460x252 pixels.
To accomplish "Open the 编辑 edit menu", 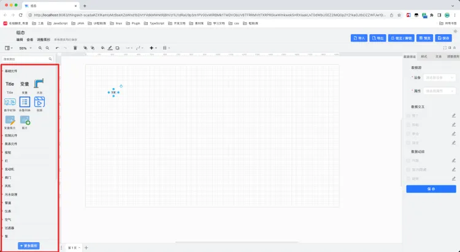I will click(20, 40).
